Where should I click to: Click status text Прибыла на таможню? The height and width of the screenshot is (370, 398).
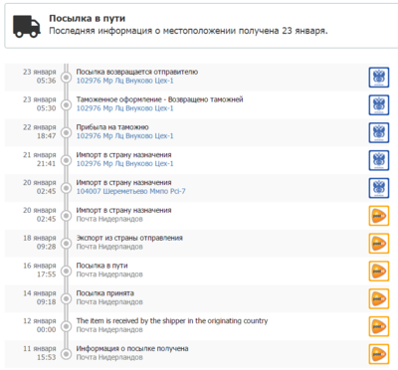coord(112,127)
